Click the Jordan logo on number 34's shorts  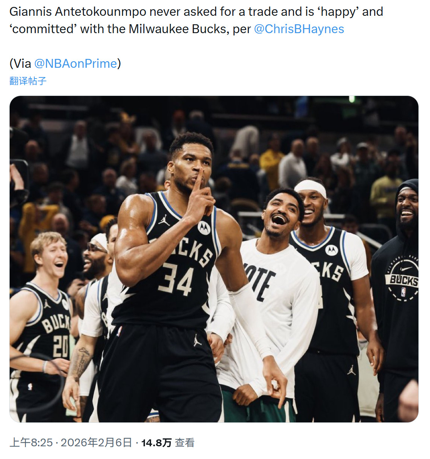(197, 340)
